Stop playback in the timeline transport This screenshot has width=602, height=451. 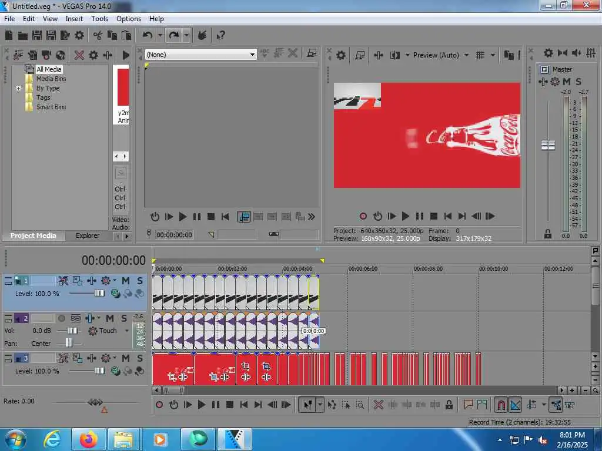(x=230, y=405)
